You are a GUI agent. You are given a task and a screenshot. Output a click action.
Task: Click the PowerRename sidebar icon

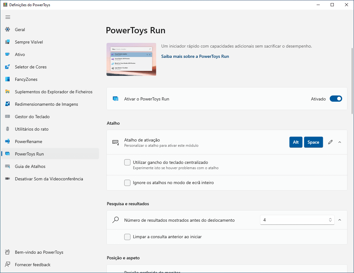pos(7,141)
